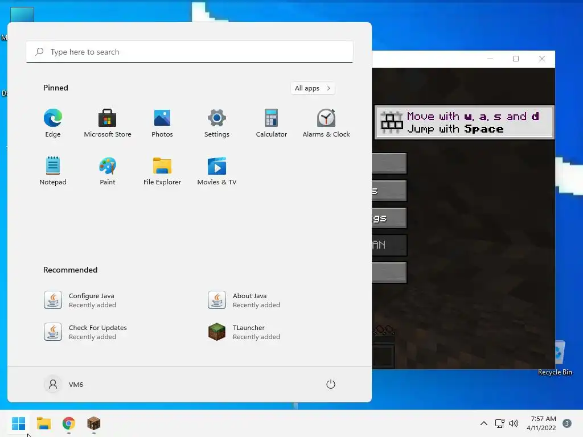Open About Java recommended item
The width and height of the screenshot is (583, 437).
point(244,300)
